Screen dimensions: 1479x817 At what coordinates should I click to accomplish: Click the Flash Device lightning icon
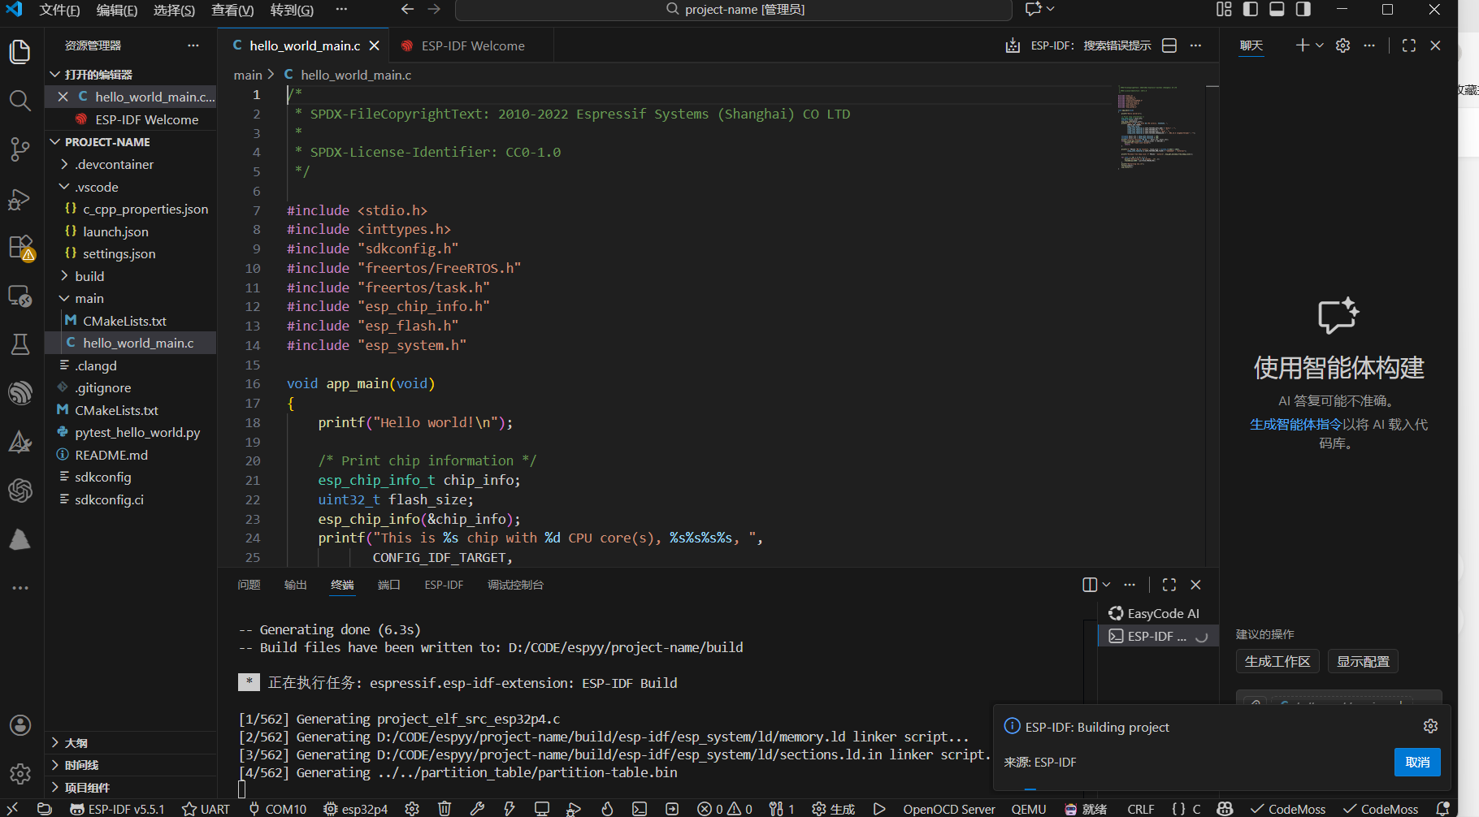click(510, 809)
